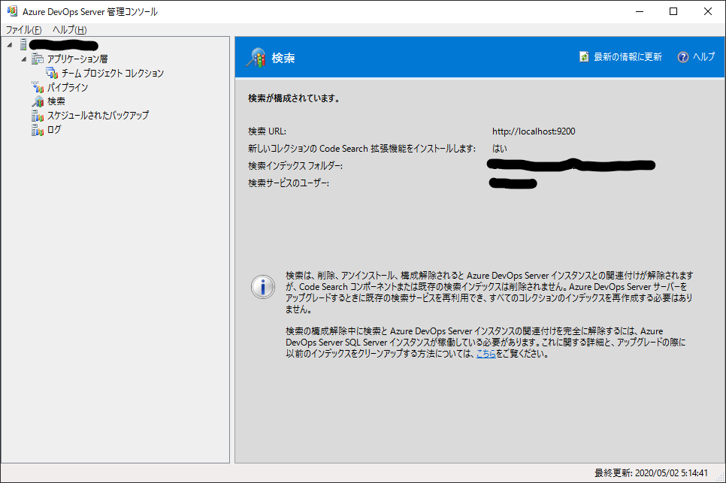
Task: Open the こちら hyperlink
Action: click(486, 354)
